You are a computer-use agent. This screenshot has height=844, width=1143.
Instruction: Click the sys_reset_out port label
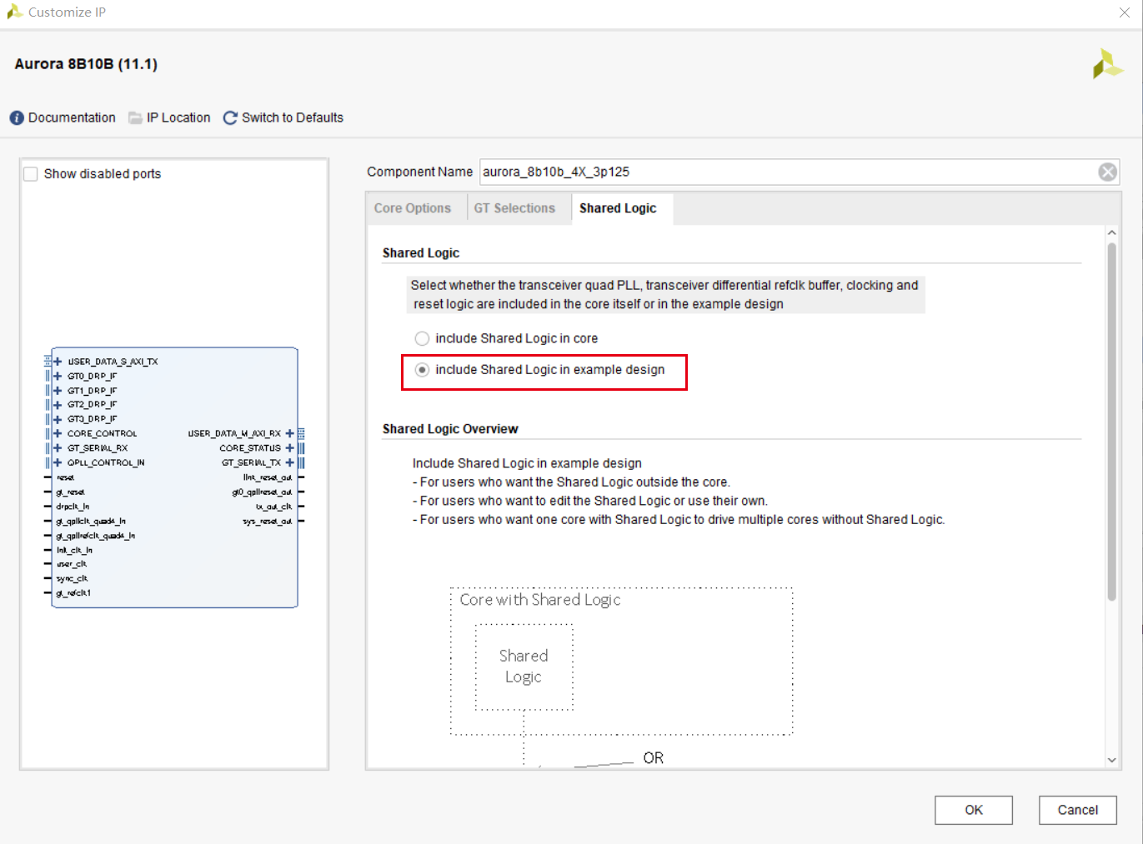[x=268, y=522]
